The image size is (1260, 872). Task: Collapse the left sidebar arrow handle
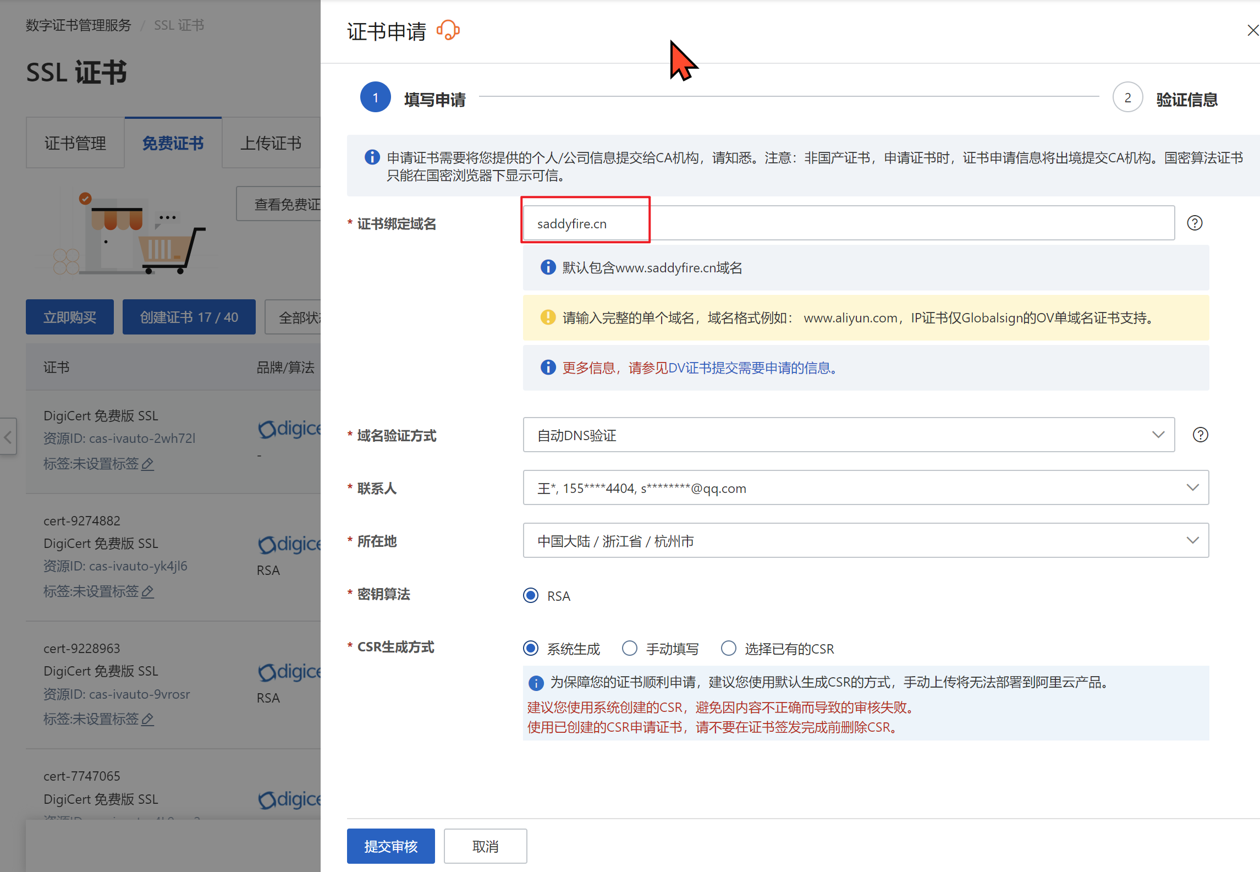(8, 437)
